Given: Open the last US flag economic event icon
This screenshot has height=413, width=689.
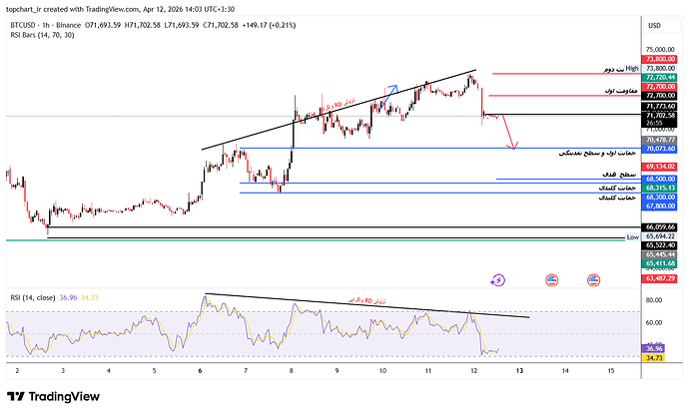Looking at the screenshot, I should (594, 280).
